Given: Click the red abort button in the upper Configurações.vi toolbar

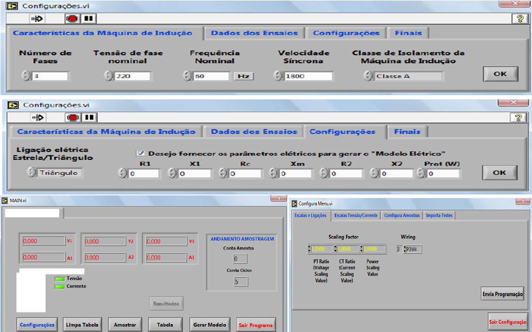Looking at the screenshot, I should click(x=72, y=19).
